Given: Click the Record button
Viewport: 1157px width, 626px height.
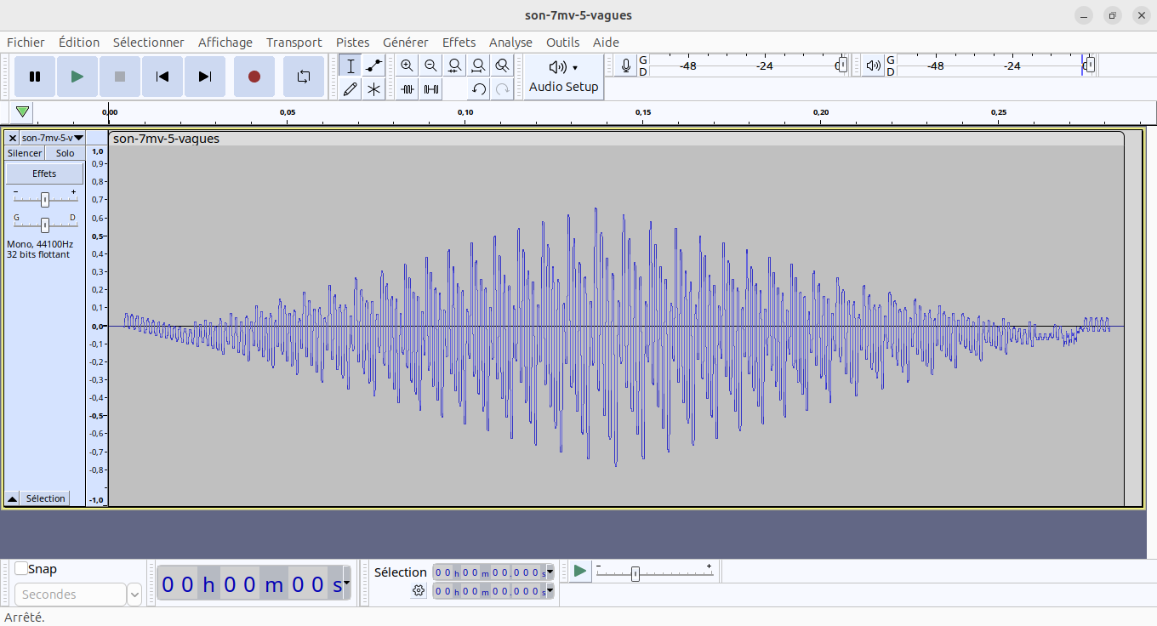Looking at the screenshot, I should [x=254, y=77].
